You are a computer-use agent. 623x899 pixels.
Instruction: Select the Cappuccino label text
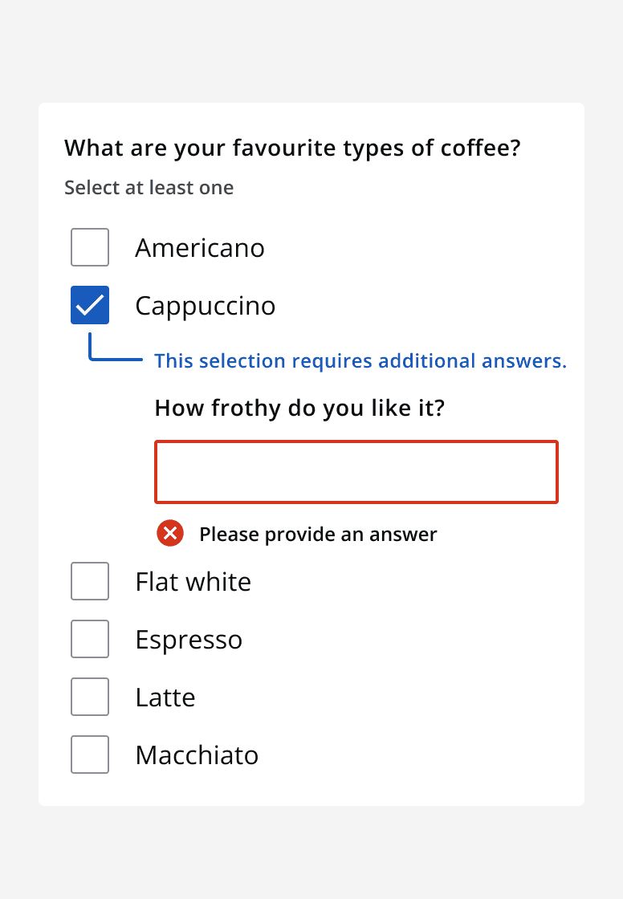click(205, 305)
